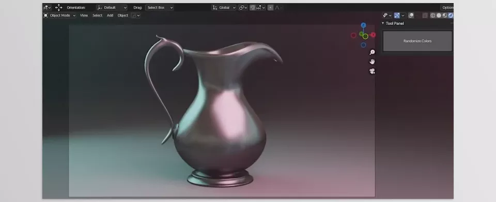Open the Object menu
The image size is (496, 202).
123,15
